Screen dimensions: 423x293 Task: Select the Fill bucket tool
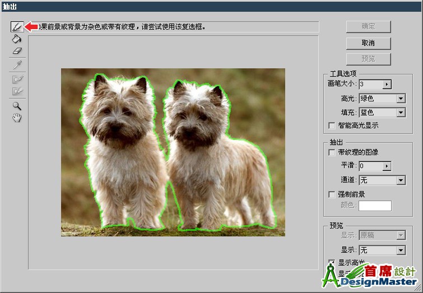[x=17, y=39]
